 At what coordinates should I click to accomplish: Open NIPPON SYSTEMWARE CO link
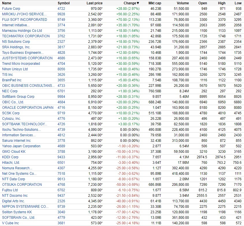(x=25, y=207)
